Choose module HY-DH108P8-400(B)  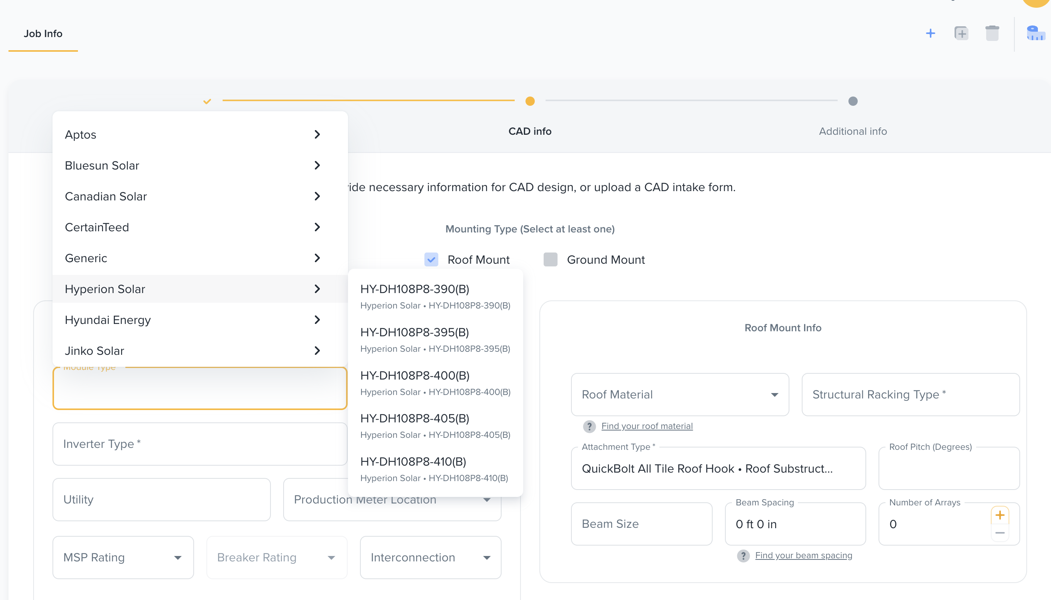point(436,383)
